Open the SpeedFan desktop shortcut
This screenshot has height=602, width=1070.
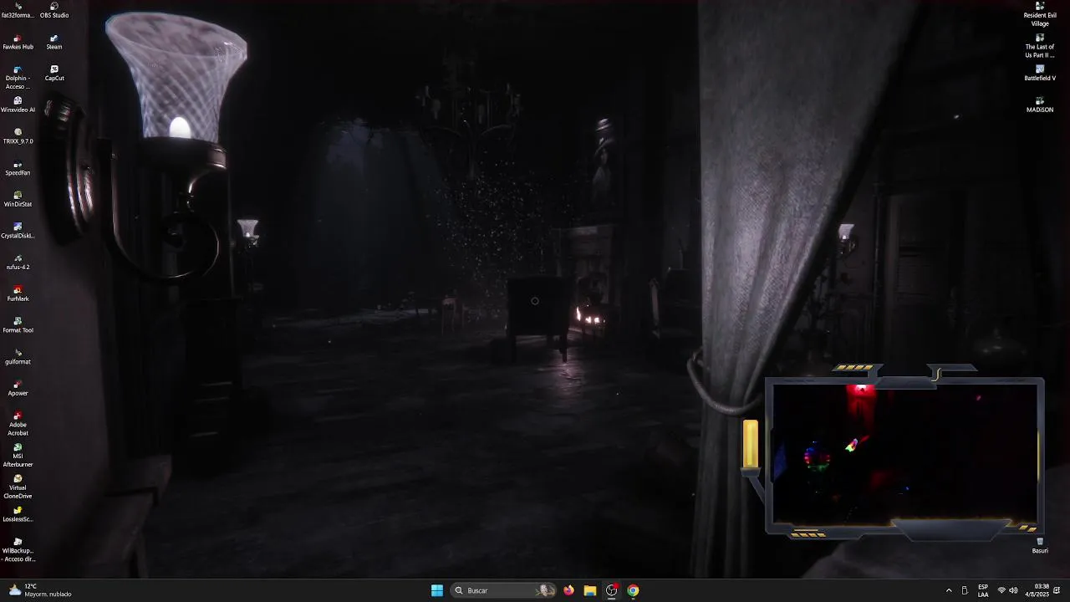(18, 168)
